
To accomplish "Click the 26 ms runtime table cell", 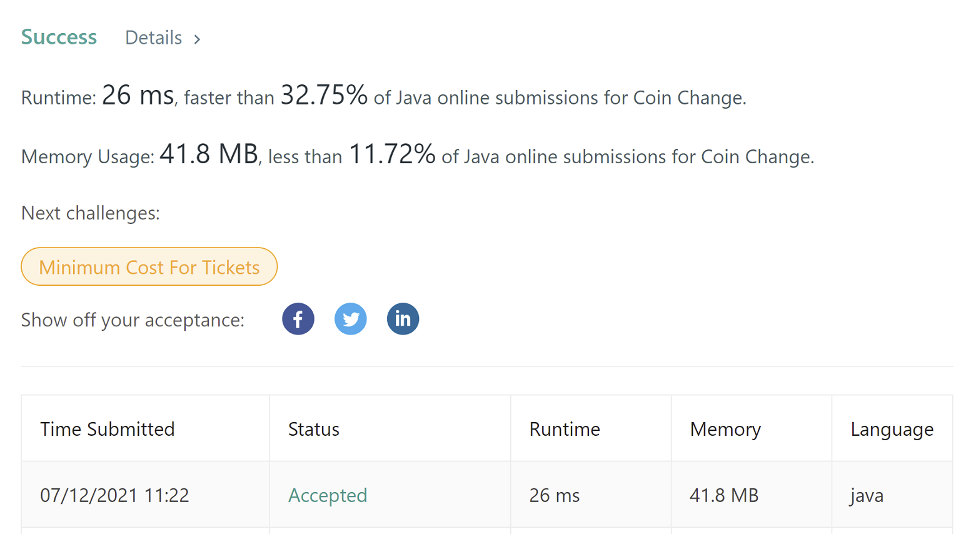I will click(591, 495).
